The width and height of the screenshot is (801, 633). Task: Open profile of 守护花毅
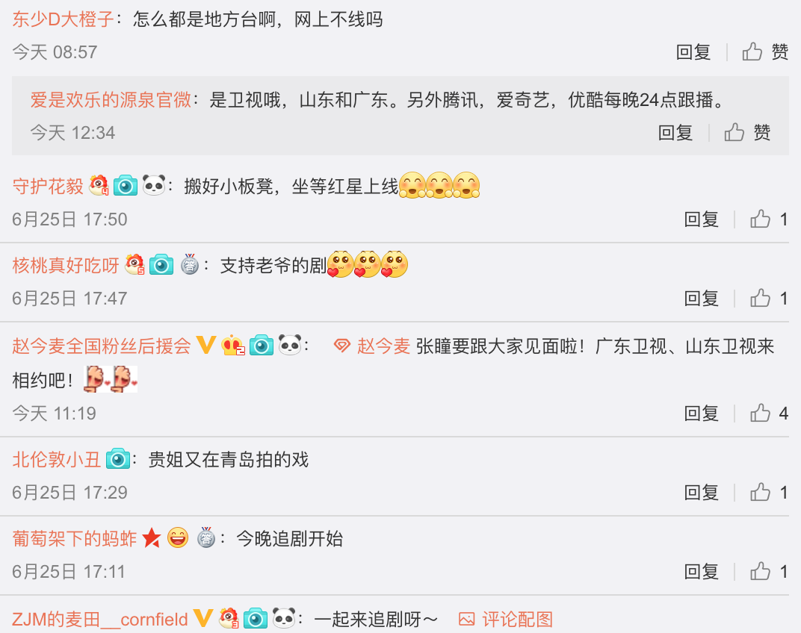click(x=48, y=187)
